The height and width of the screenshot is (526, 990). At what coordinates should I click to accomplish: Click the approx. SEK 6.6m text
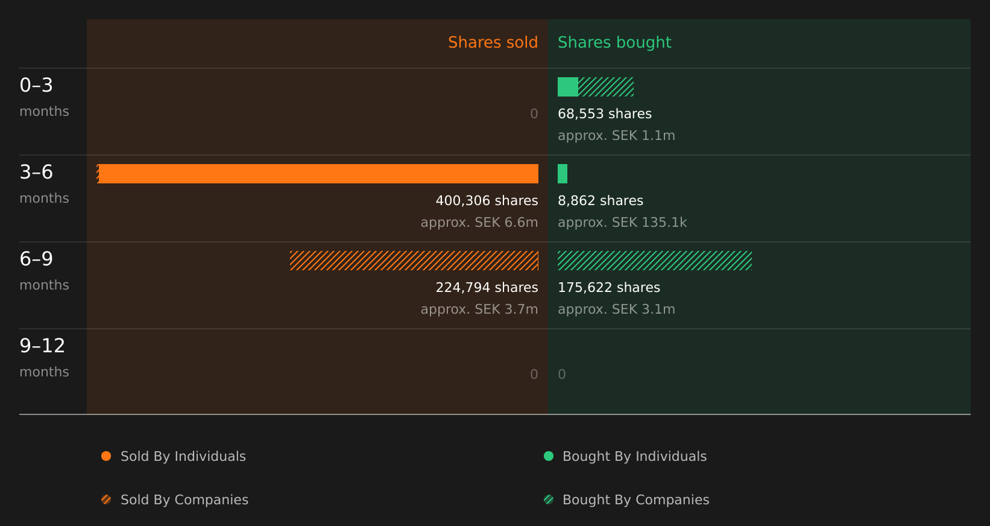[479, 222]
